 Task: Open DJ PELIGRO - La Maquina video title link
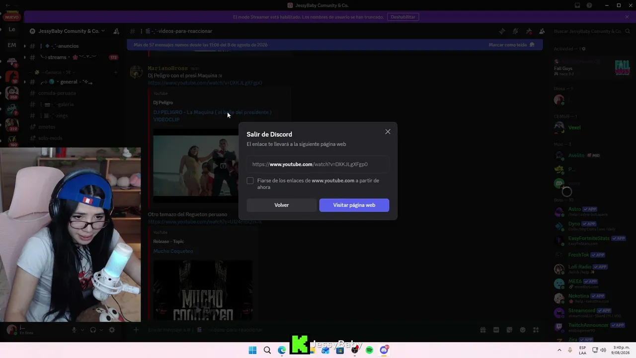[212, 116]
